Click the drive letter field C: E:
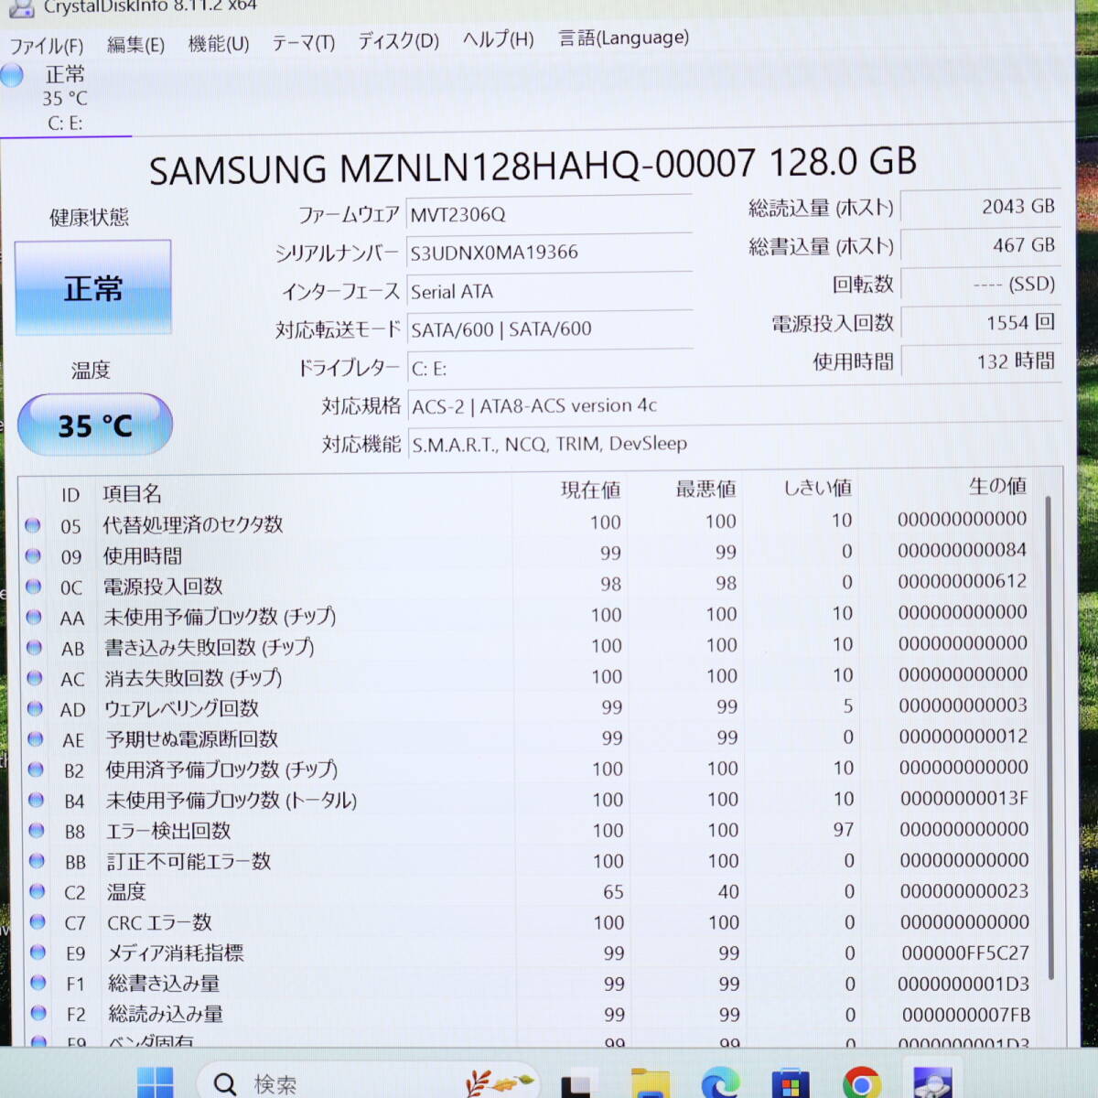Viewport: 1098px width, 1098px height. (549, 368)
